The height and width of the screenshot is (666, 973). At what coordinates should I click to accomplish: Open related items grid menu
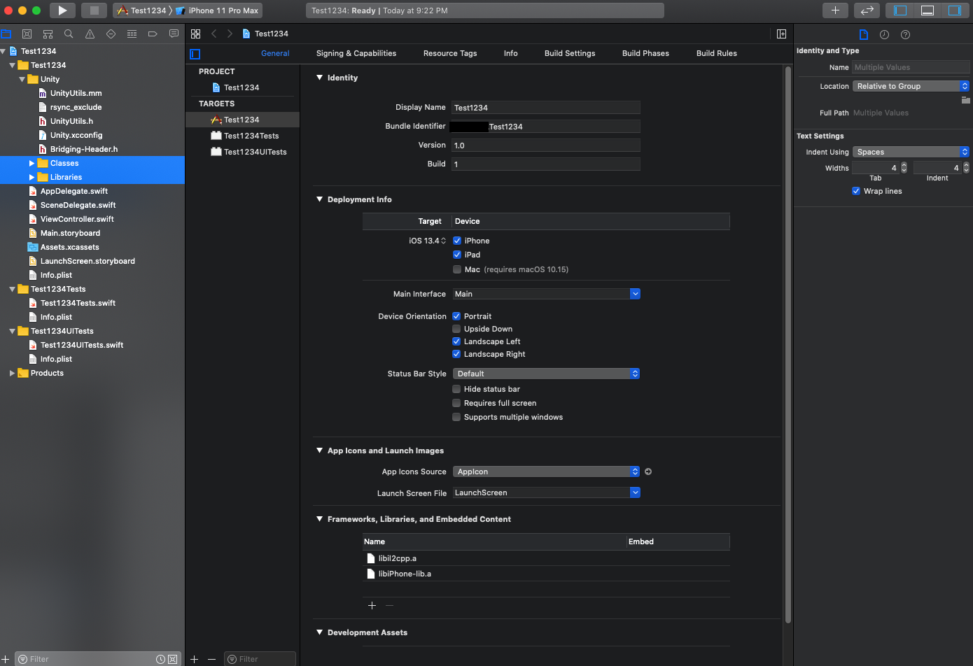pyautogui.click(x=196, y=34)
